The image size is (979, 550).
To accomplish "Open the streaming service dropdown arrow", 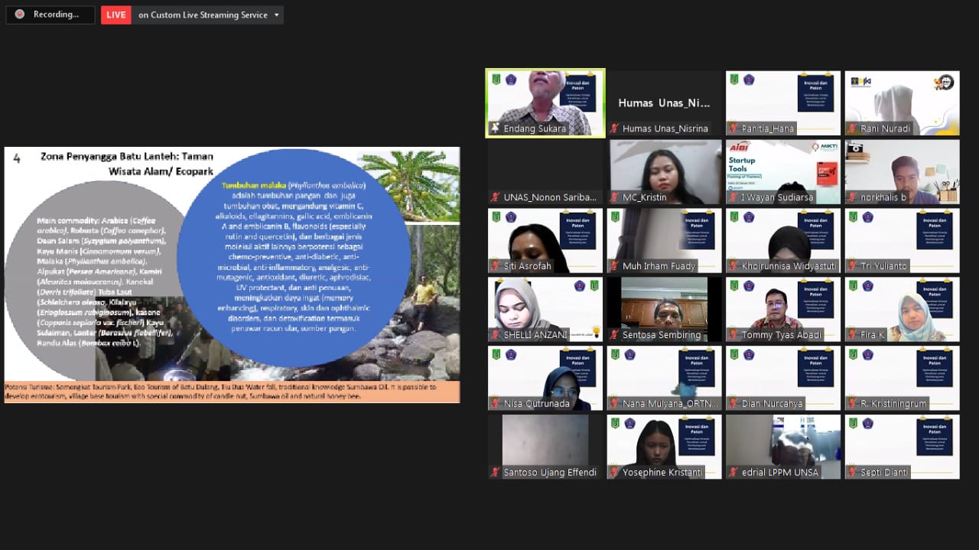I will click(276, 14).
